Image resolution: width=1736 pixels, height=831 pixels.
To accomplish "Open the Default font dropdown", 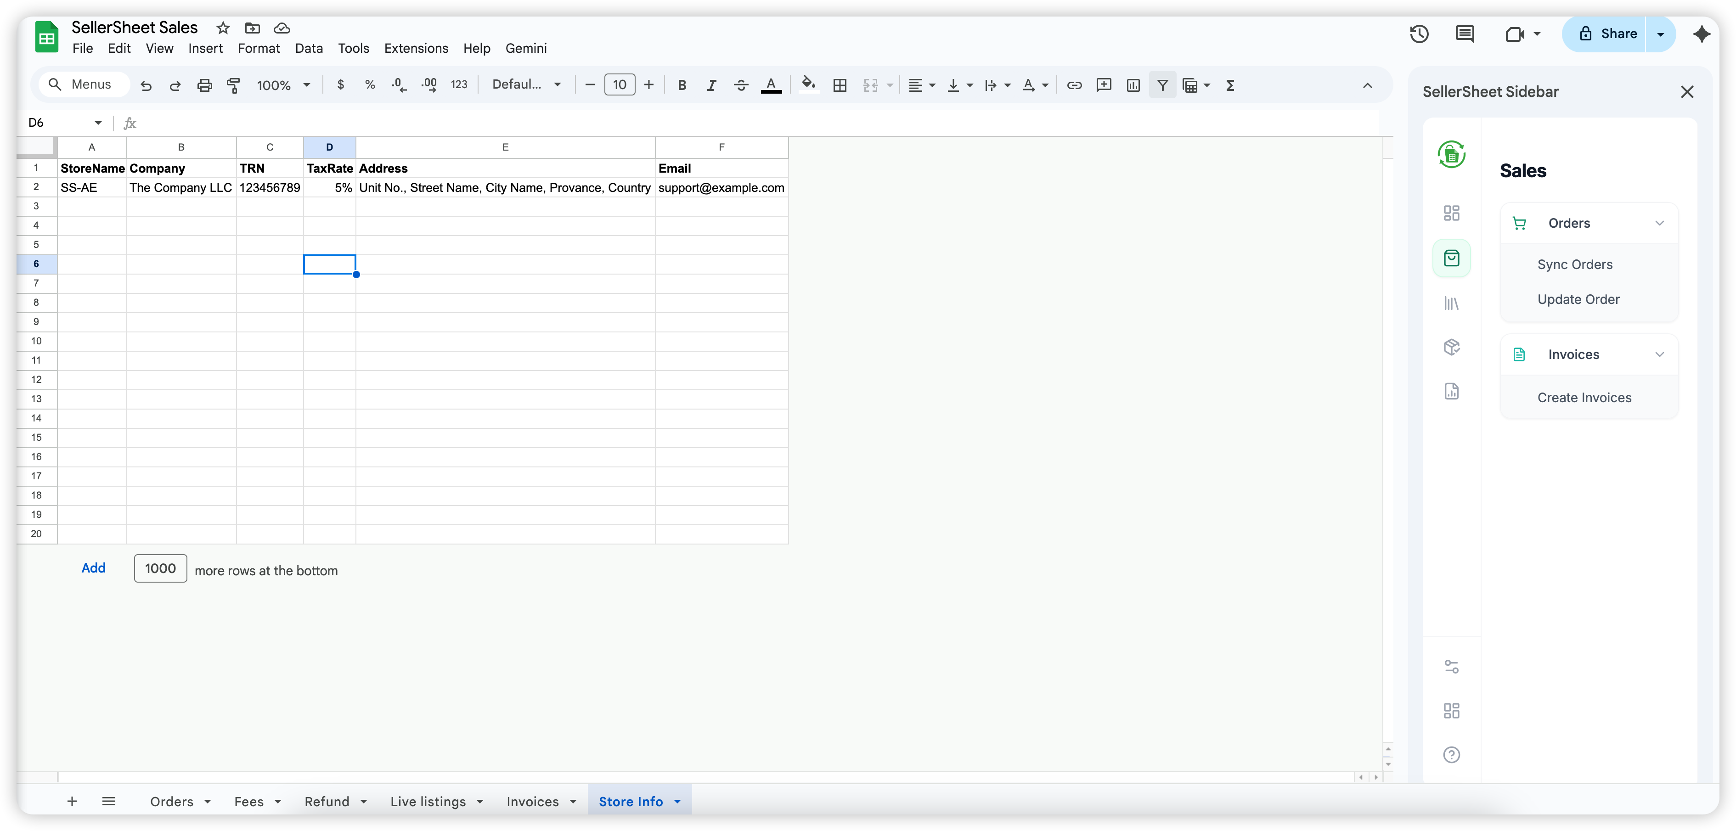I will tap(526, 85).
